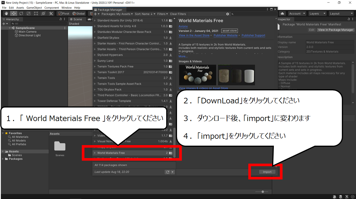Open the Assets menu

(20, 8)
